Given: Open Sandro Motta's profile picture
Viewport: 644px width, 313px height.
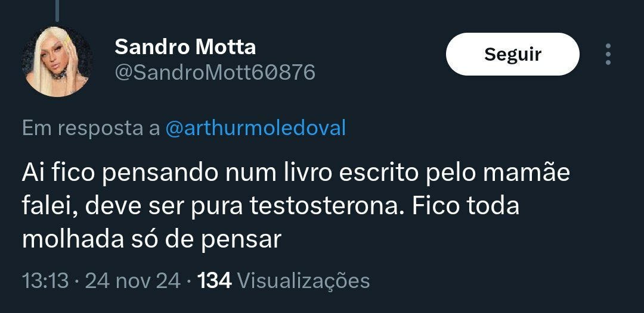Looking at the screenshot, I should [x=57, y=61].
